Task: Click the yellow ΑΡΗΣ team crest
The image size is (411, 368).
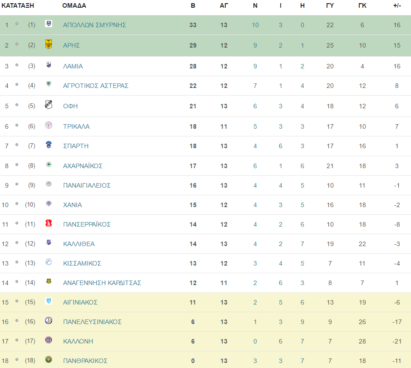Action: coord(49,44)
